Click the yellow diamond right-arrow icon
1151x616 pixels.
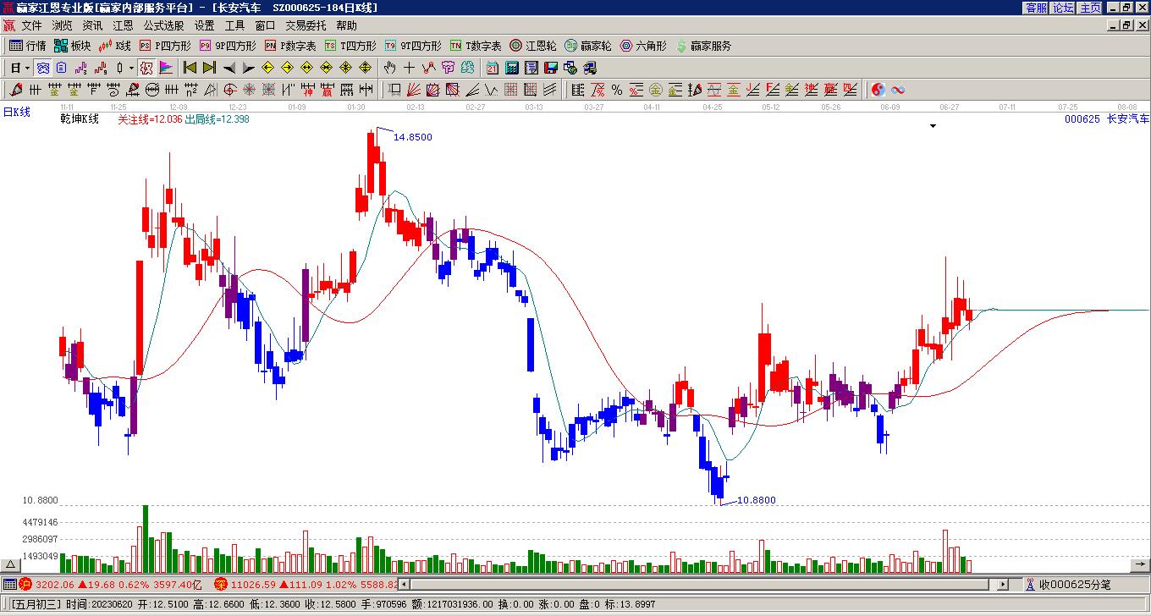pyautogui.click(x=287, y=68)
